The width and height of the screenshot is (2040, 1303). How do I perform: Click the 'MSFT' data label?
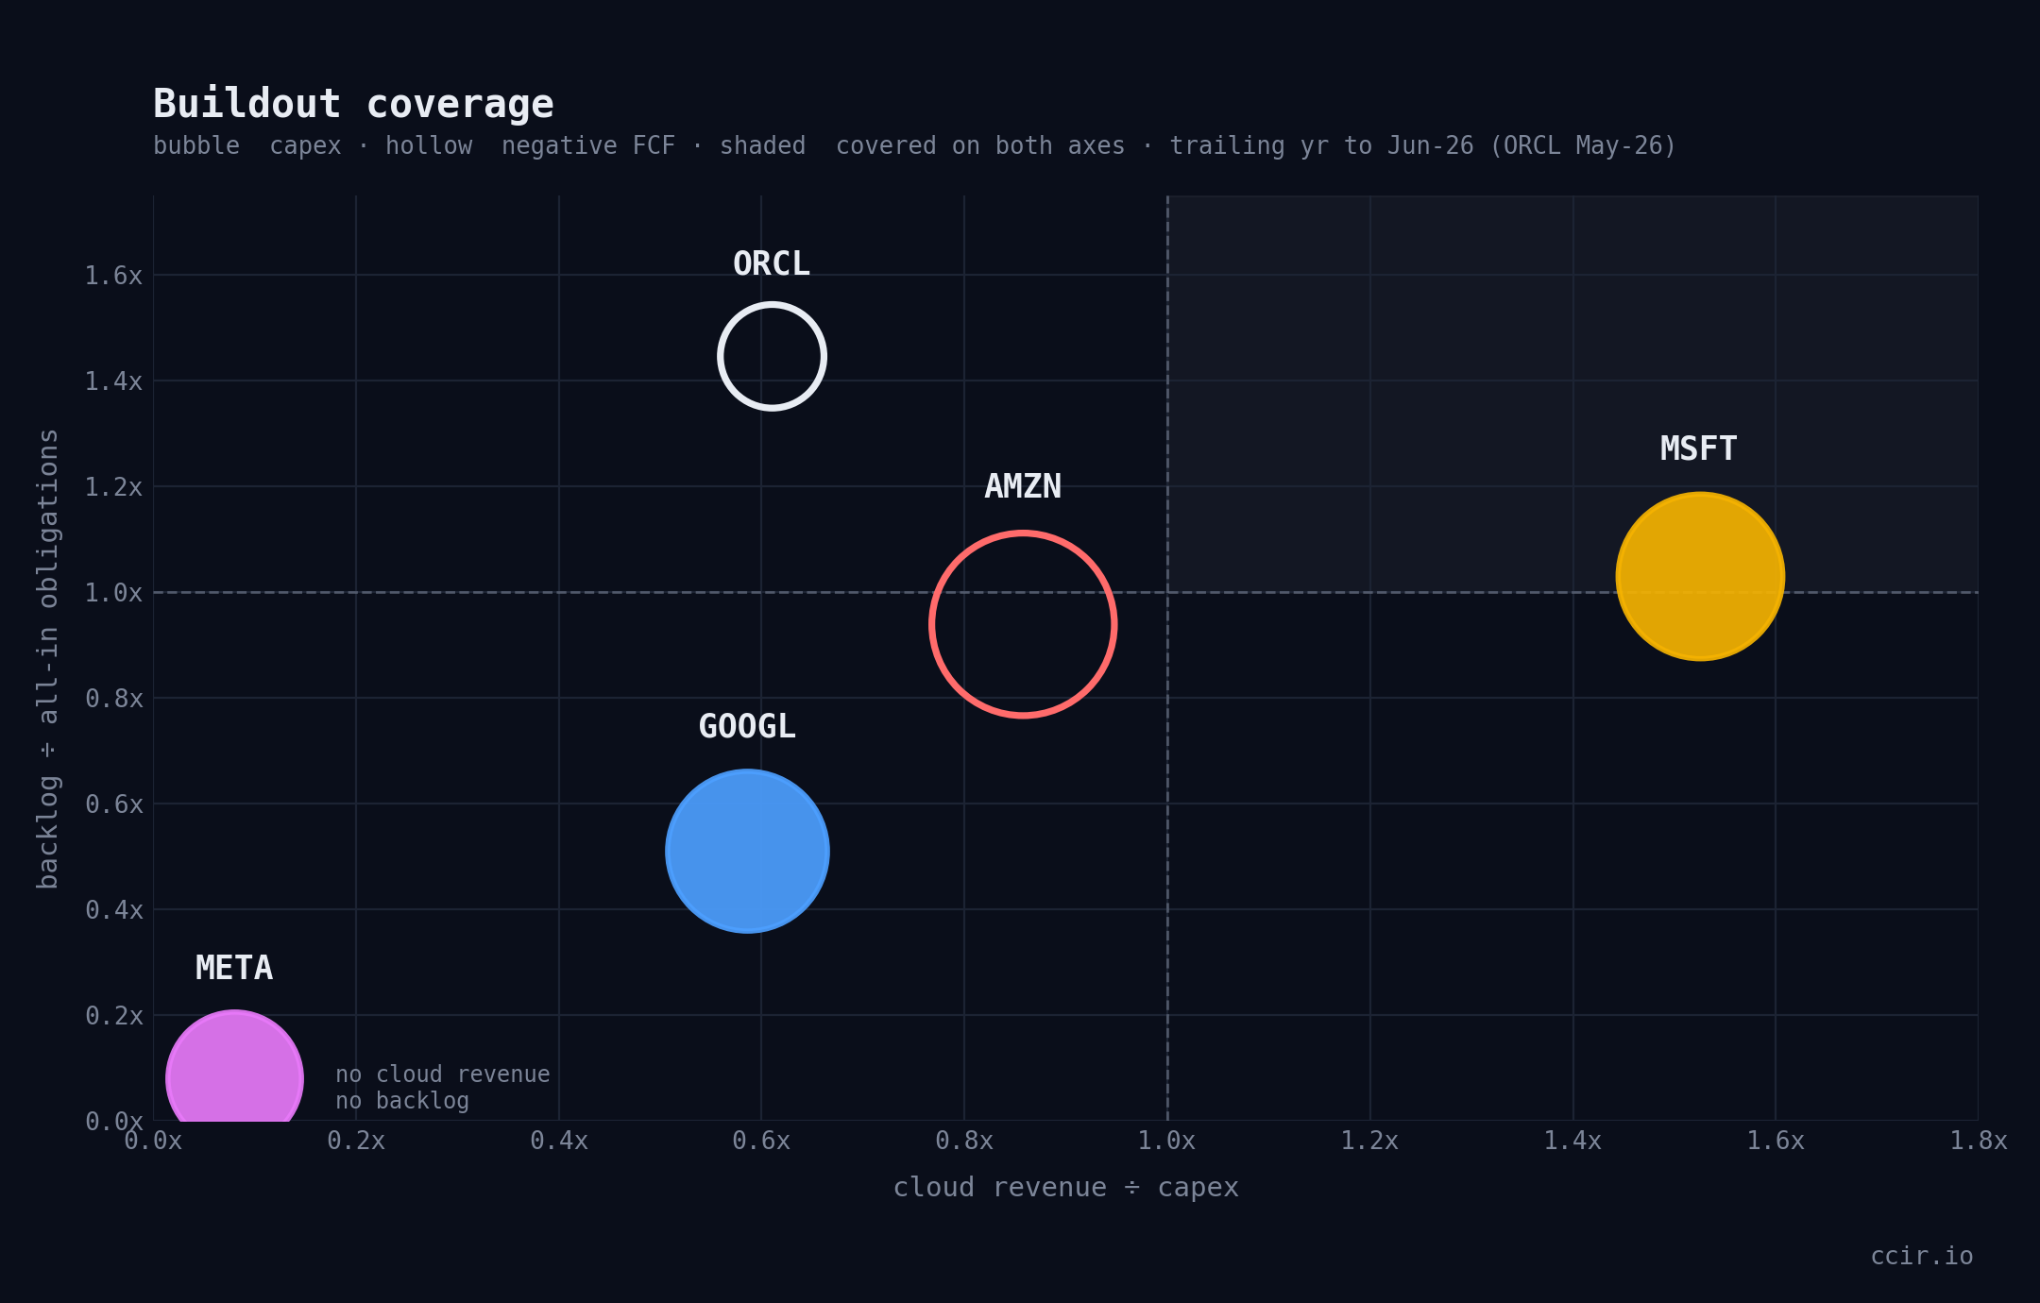[1699, 448]
